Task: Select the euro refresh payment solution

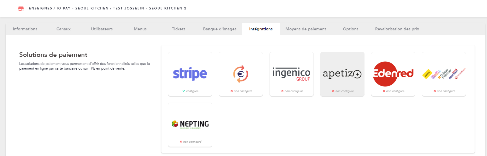Action: (241, 74)
